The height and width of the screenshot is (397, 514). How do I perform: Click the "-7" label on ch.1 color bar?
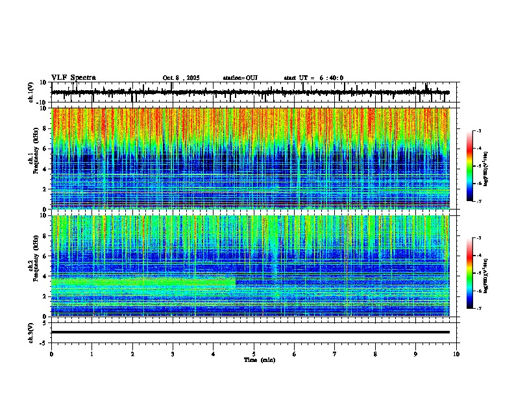tap(479, 201)
